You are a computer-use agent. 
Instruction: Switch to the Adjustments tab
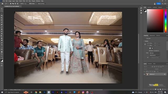coord(152,36)
